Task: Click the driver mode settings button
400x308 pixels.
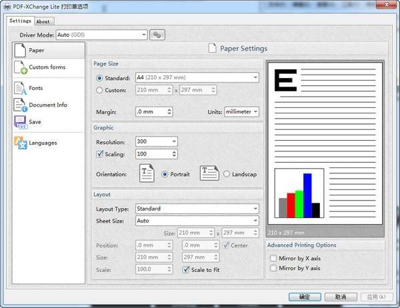Action: pos(157,35)
